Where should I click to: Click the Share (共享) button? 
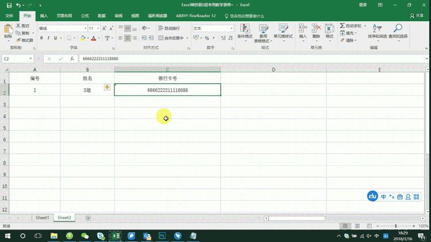click(x=417, y=15)
